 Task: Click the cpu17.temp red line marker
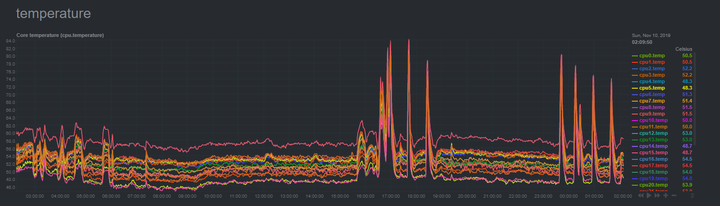[x=635, y=165]
